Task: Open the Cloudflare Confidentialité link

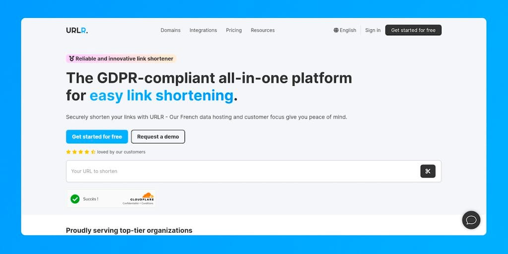Action: (129, 203)
